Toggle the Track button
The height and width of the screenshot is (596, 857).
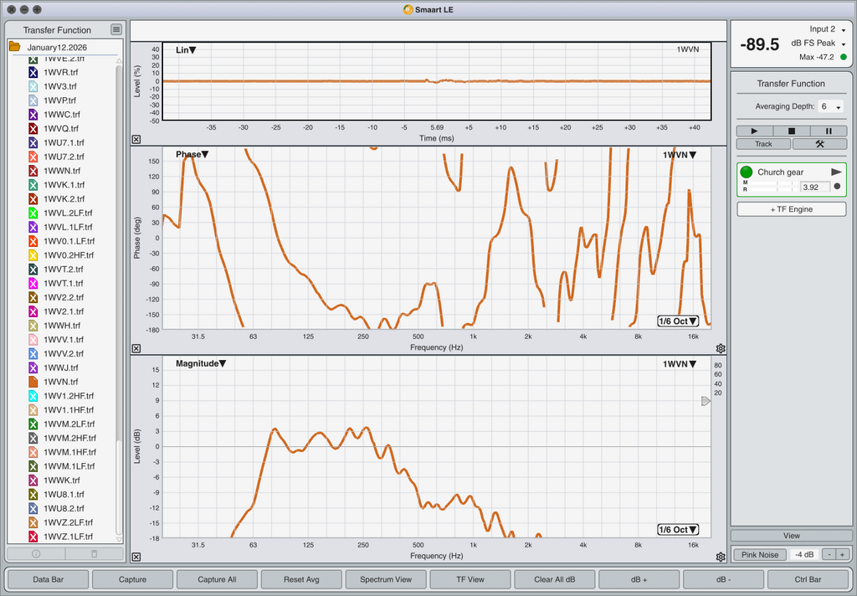[x=763, y=144]
